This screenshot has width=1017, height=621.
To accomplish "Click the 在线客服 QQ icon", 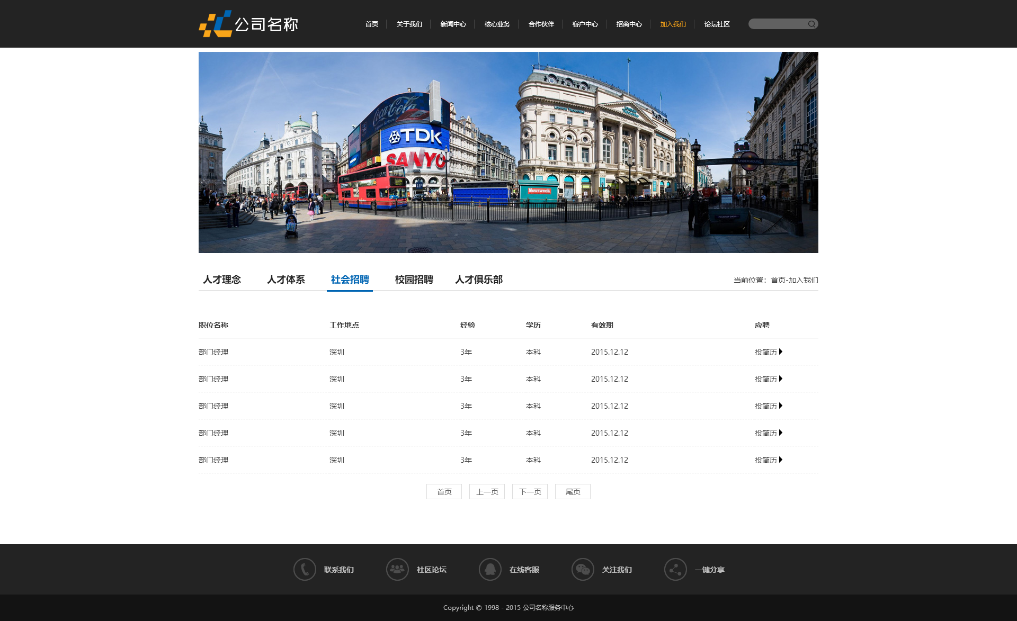I will point(490,570).
